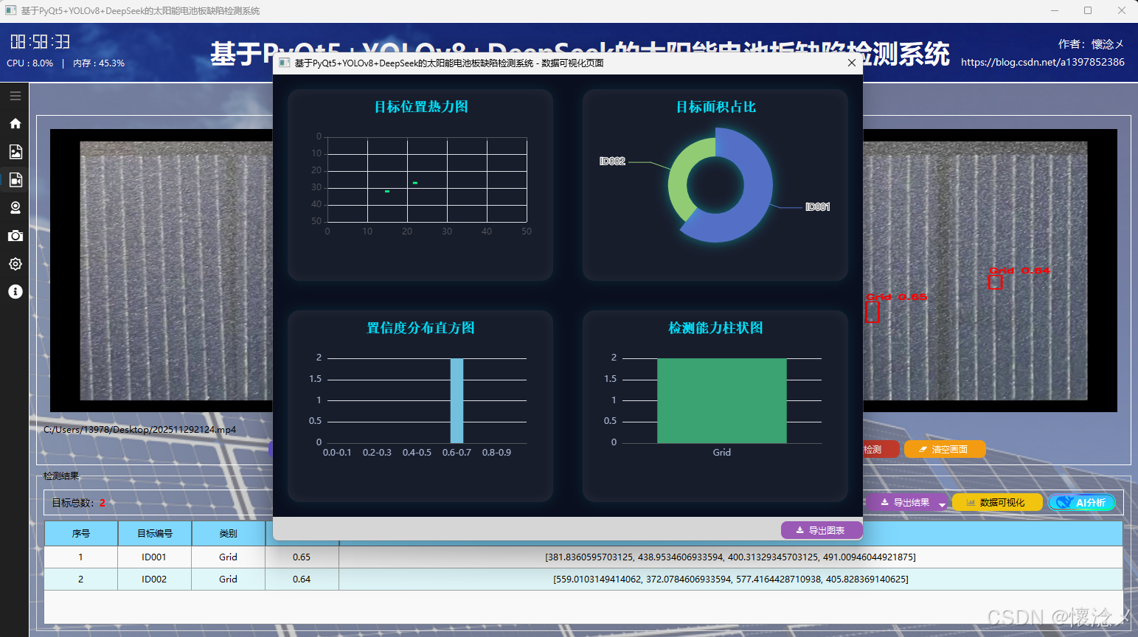The image size is (1138, 637).
Task: Click the 检测结果 group label
Action: click(x=61, y=476)
